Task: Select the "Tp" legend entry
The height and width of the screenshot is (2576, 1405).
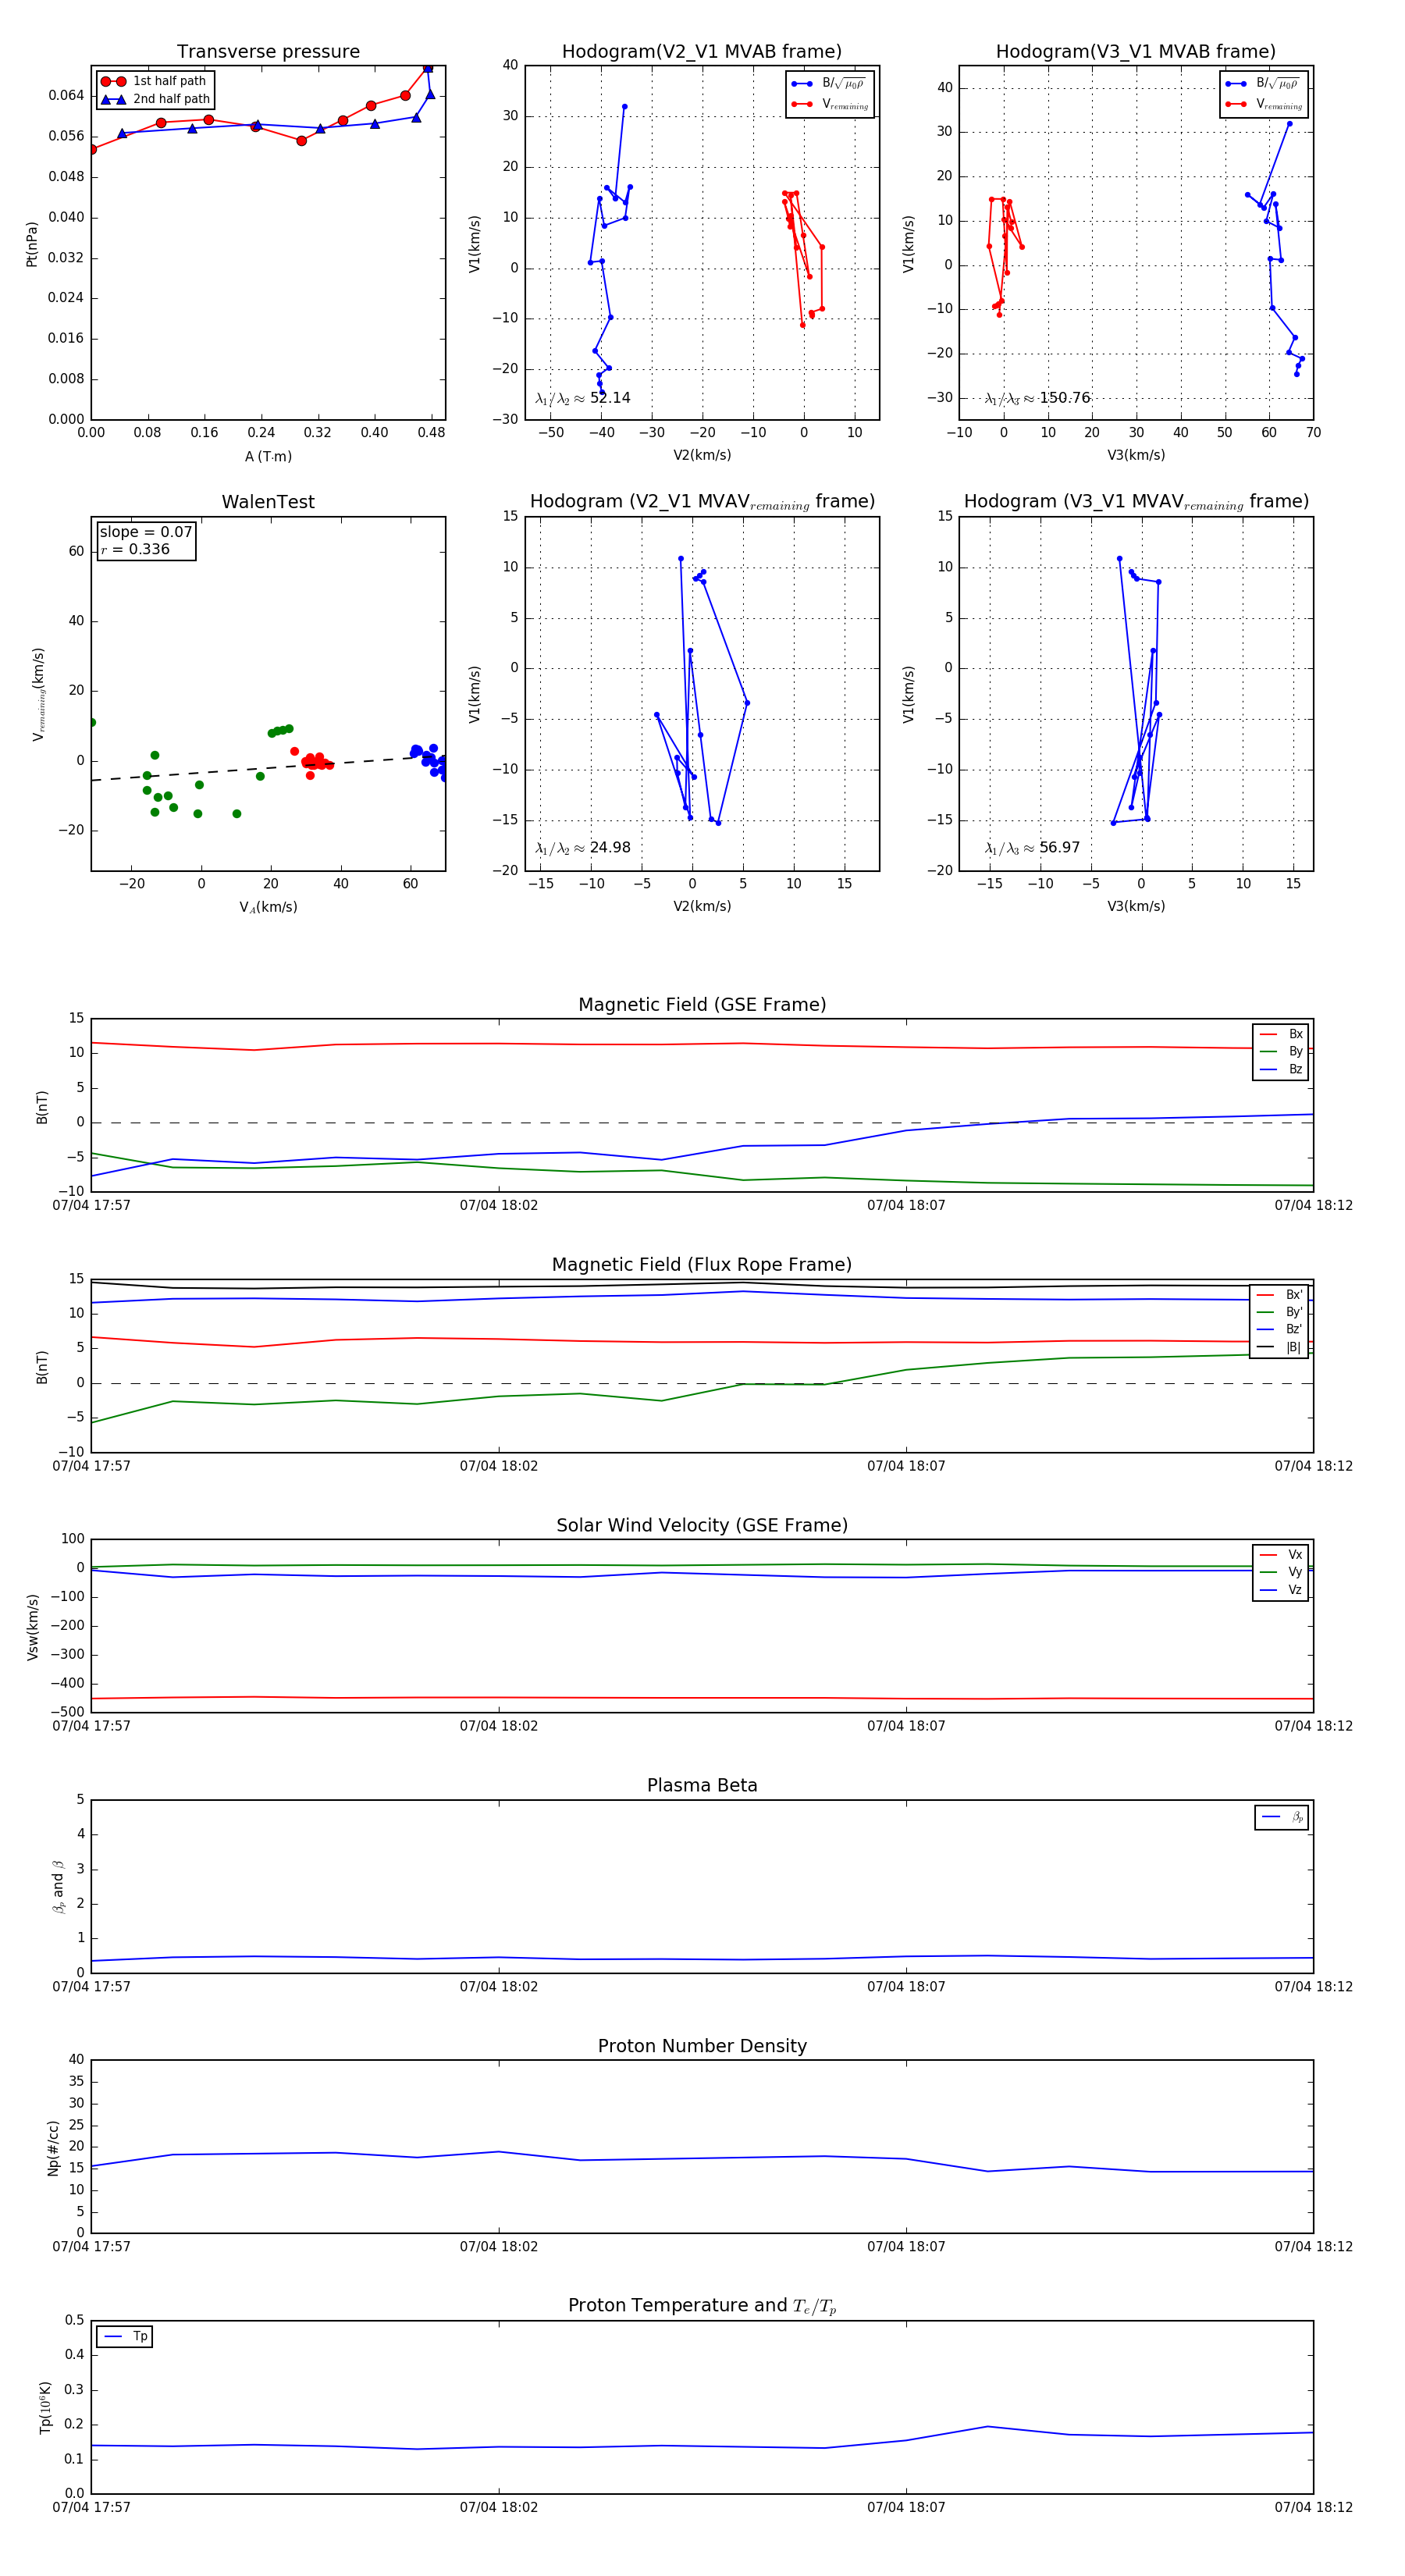Action: [125, 2336]
